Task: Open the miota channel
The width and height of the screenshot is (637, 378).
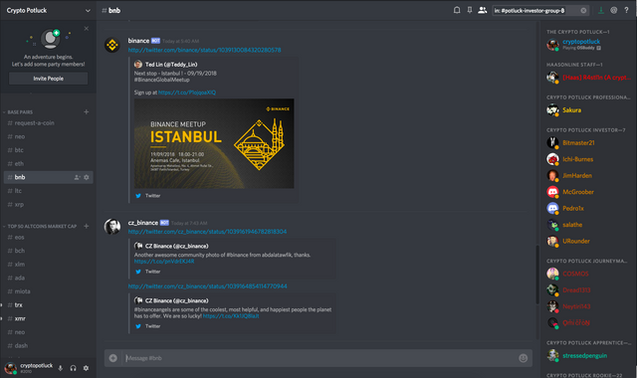Action: click(49, 291)
